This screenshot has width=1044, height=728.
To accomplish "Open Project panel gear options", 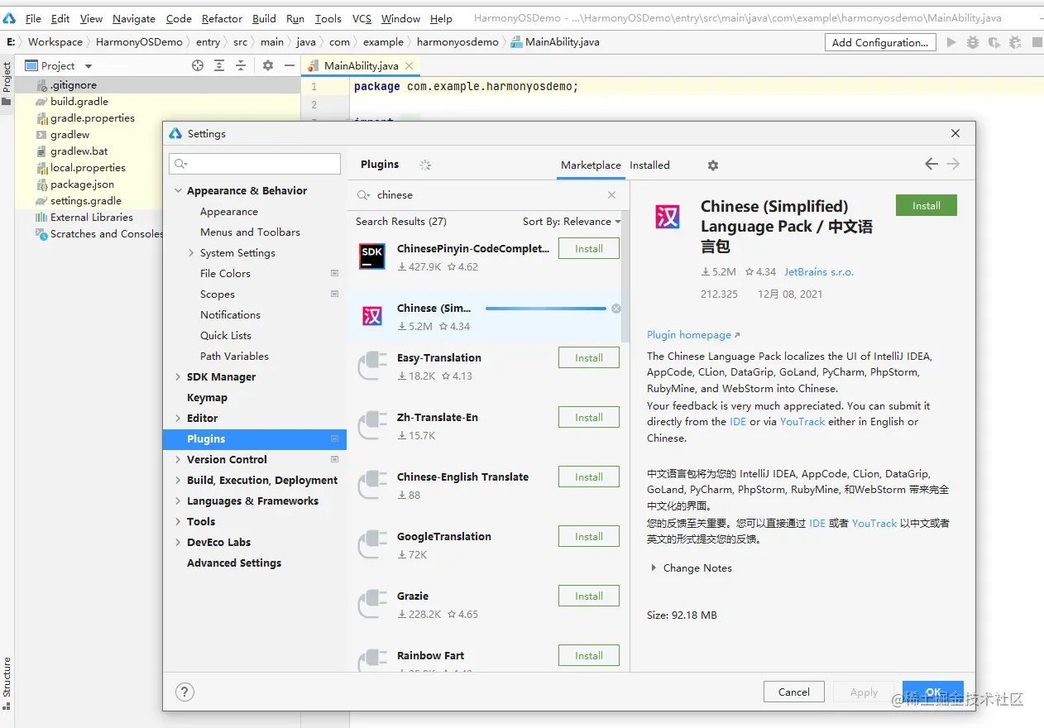I will coord(268,65).
